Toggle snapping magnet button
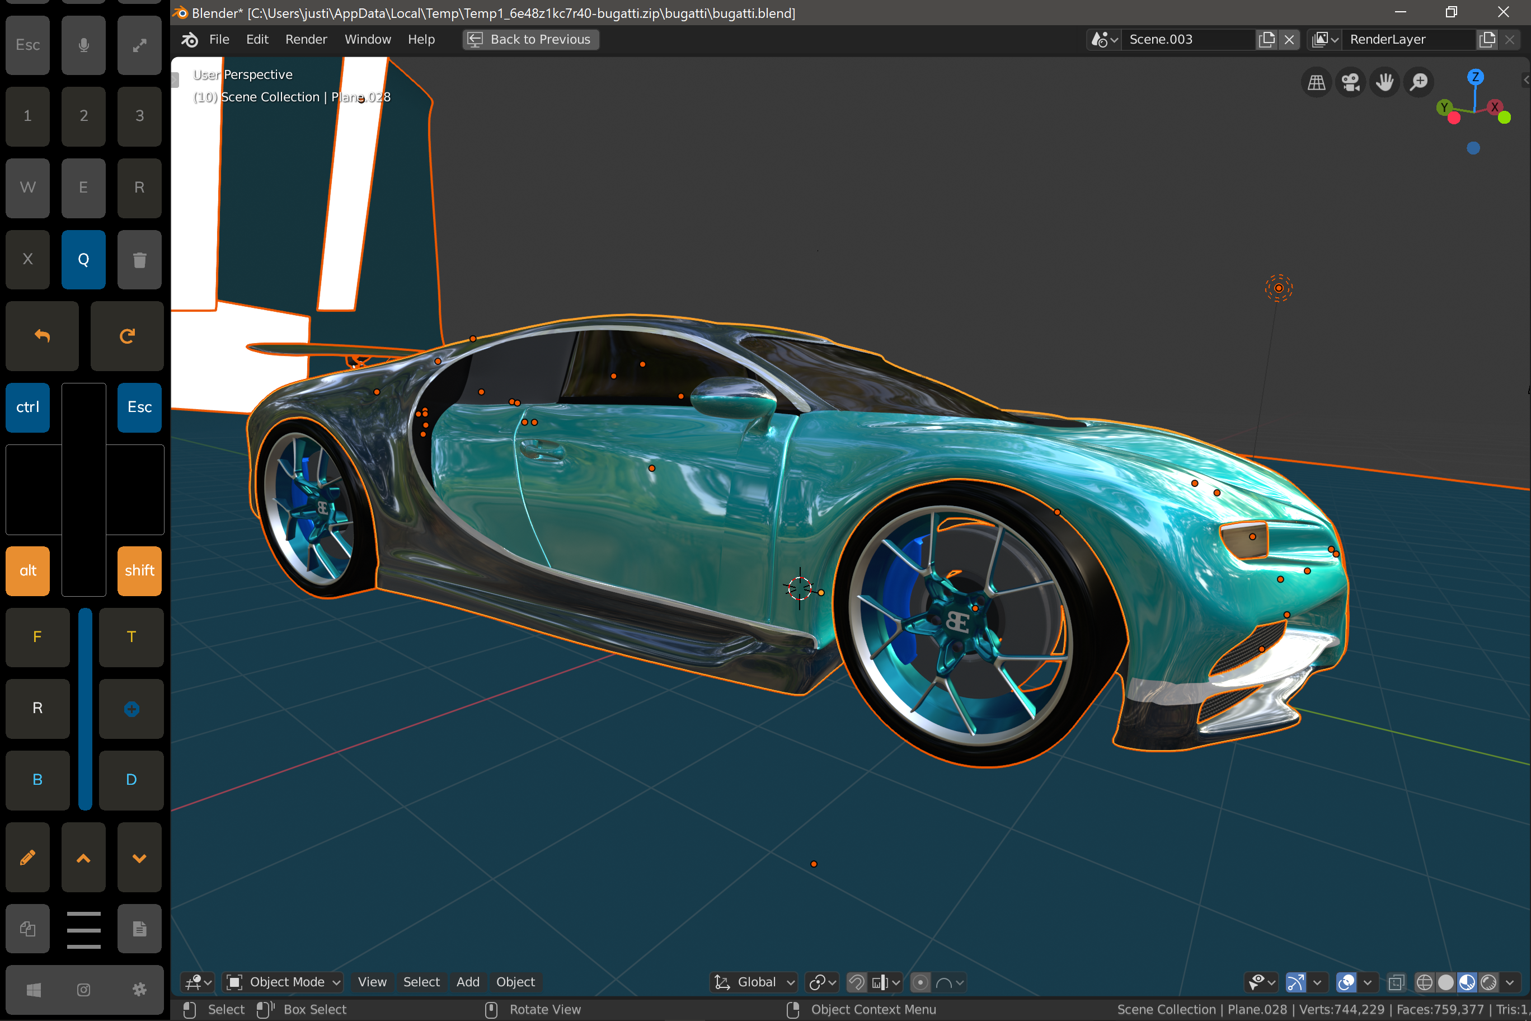Screen dimensions: 1531x1021 (857, 982)
